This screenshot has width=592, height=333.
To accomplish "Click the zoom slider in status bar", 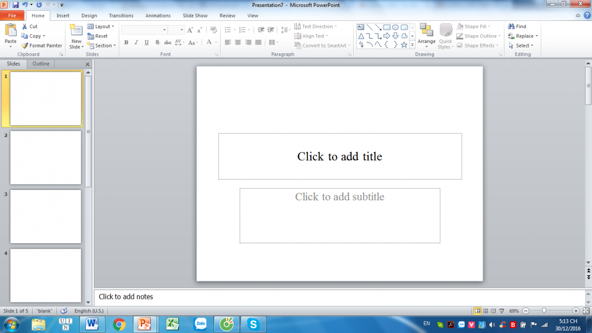I will pyautogui.click(x=544, y=311).
